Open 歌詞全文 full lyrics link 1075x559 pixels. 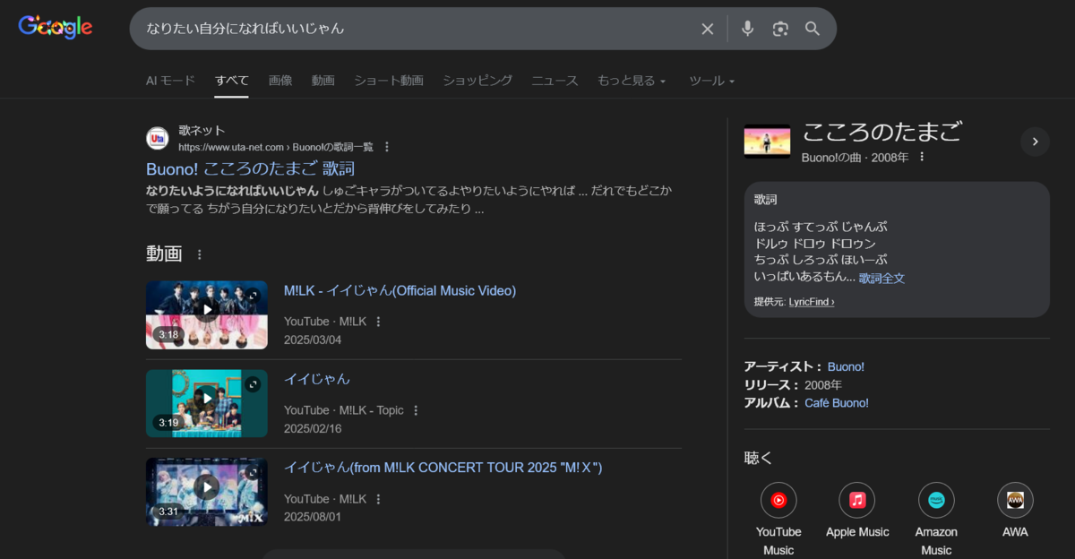[x=881, y=279]
